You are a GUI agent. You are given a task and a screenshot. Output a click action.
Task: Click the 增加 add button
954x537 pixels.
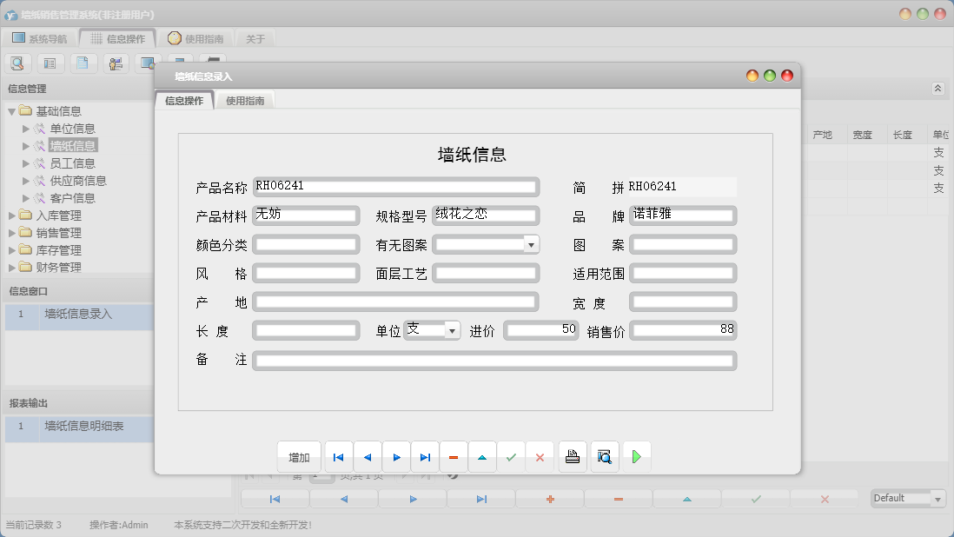[298, 456]
